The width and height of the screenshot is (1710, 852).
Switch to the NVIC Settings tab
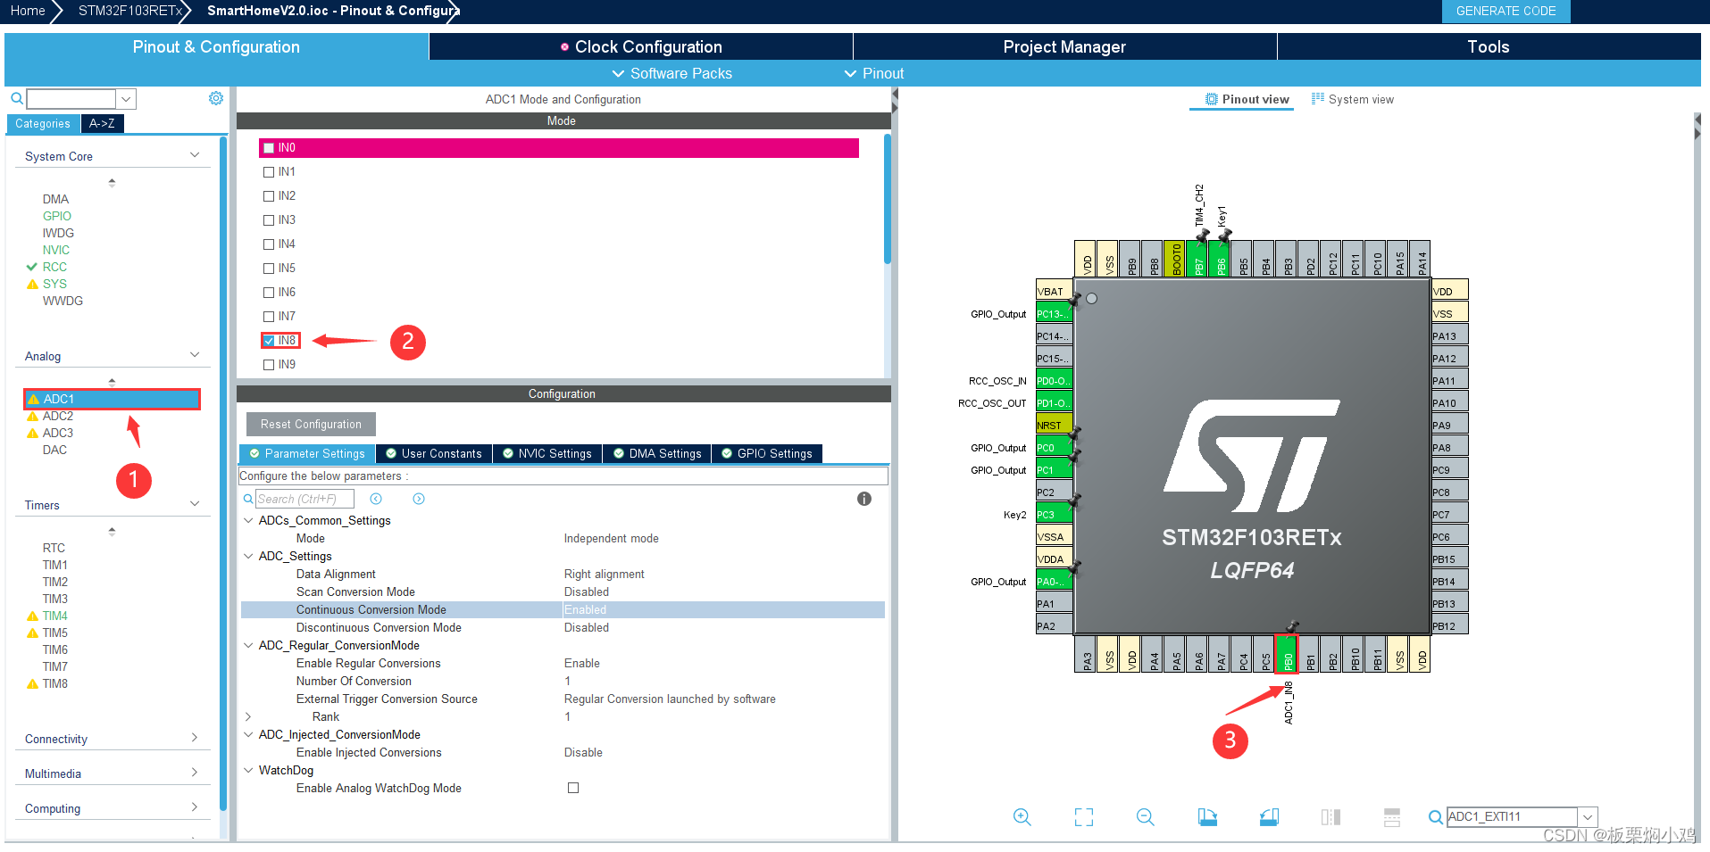(546, 453)
